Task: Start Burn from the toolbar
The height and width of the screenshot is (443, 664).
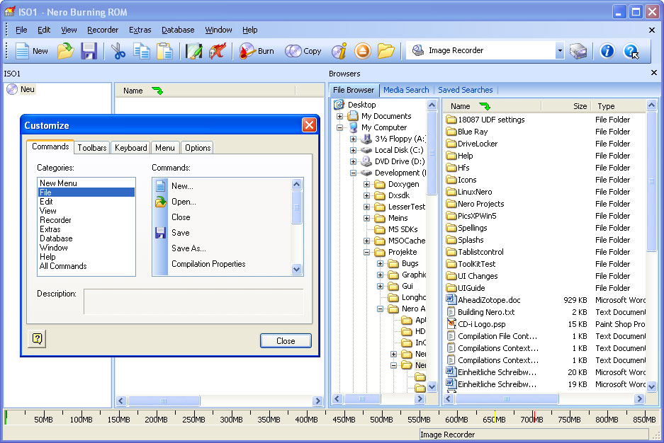Action: click(x=257, y=51)
